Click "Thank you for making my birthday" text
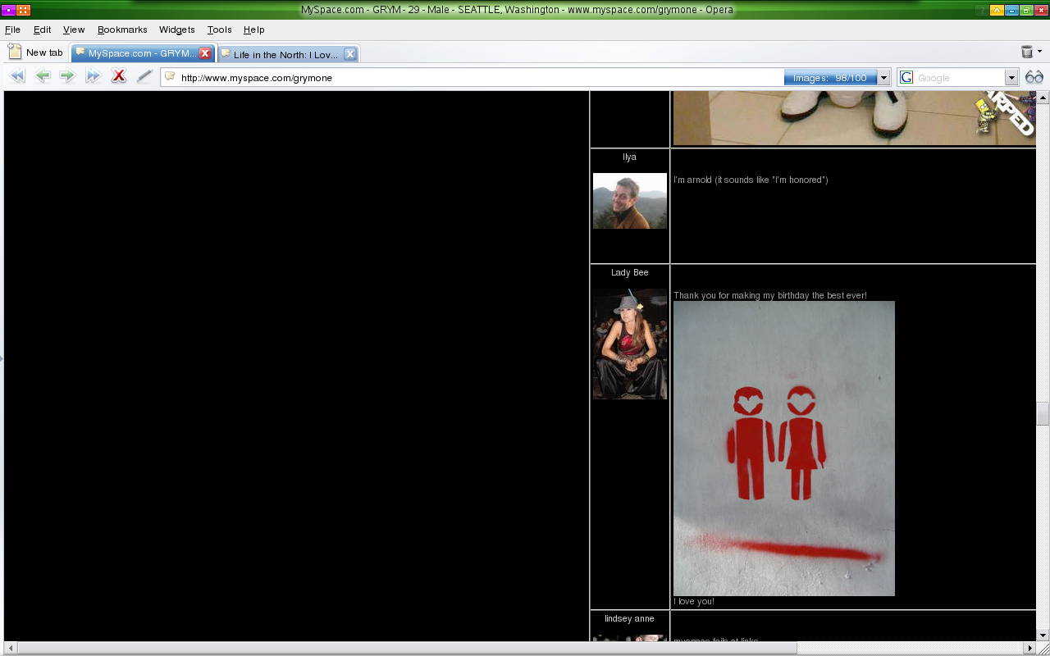This screenshot has width=1050, height=656. pos(769,295)
